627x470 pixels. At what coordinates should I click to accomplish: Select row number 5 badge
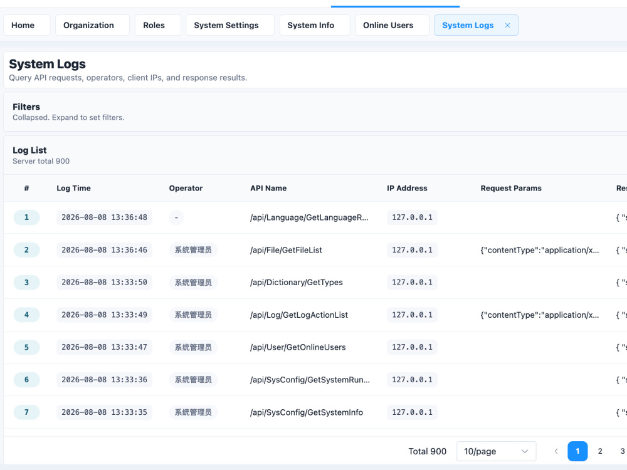coord(26,347)
